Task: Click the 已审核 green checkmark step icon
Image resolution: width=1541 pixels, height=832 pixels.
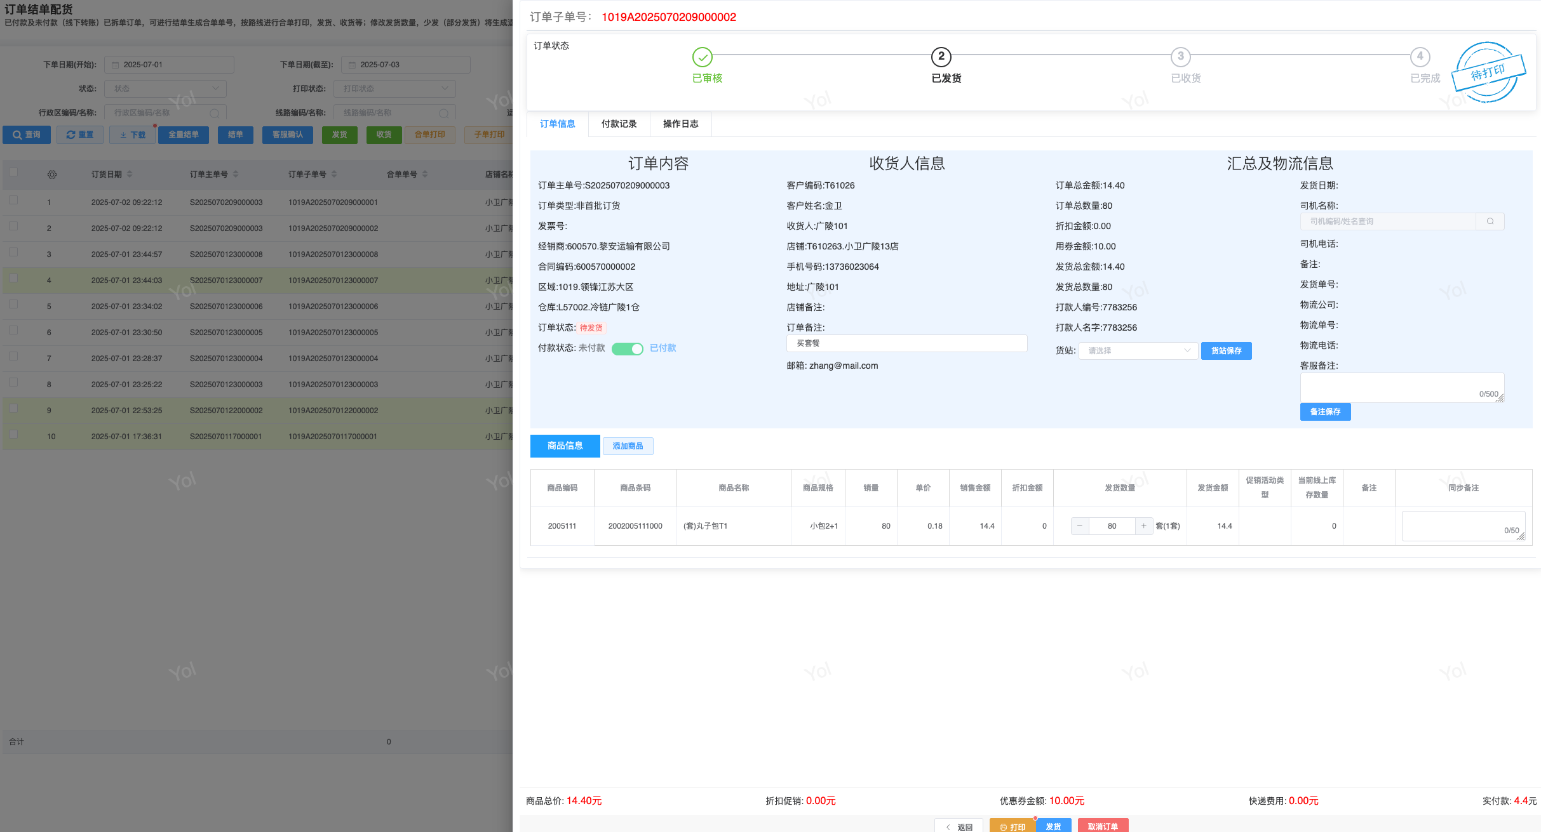Action: click(x=702, y=57)
